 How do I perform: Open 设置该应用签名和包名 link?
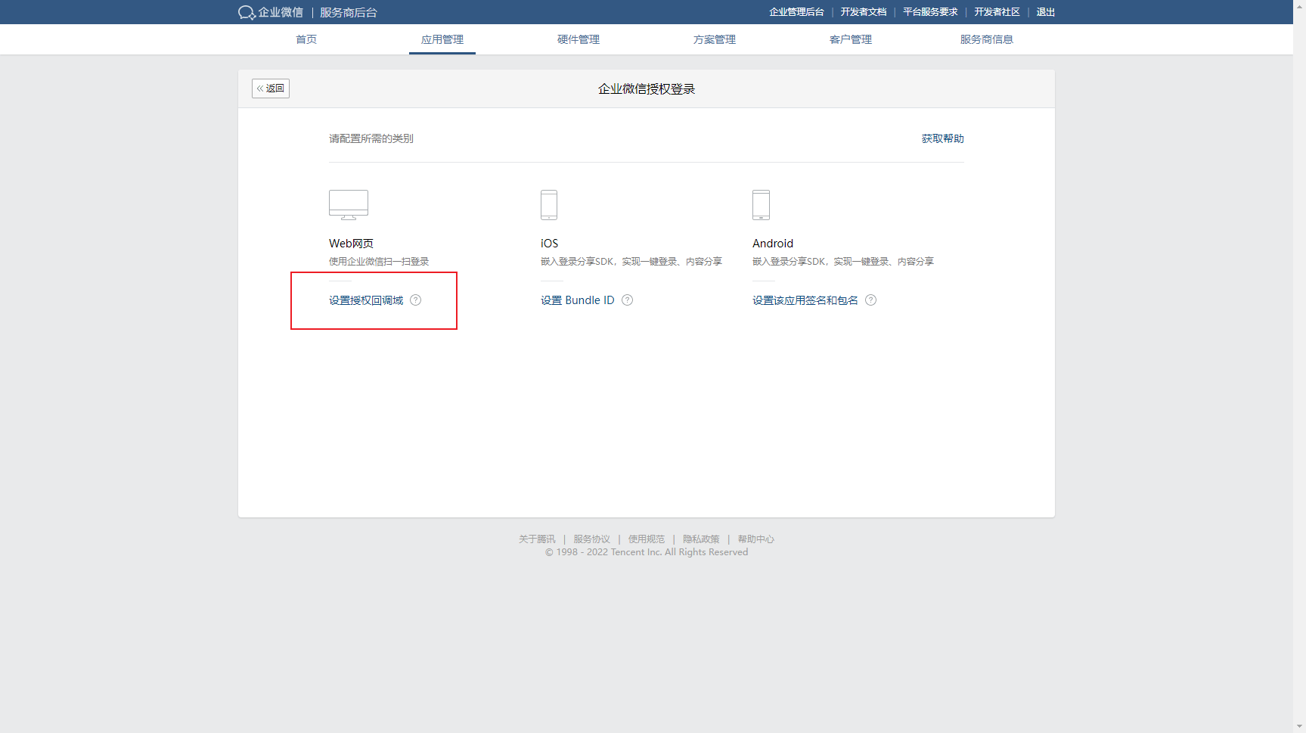tap(805, 300)
